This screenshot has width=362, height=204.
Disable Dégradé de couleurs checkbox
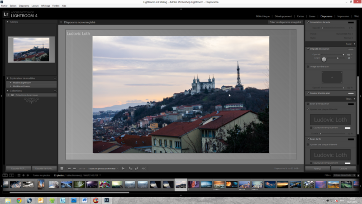pos(308,49)
